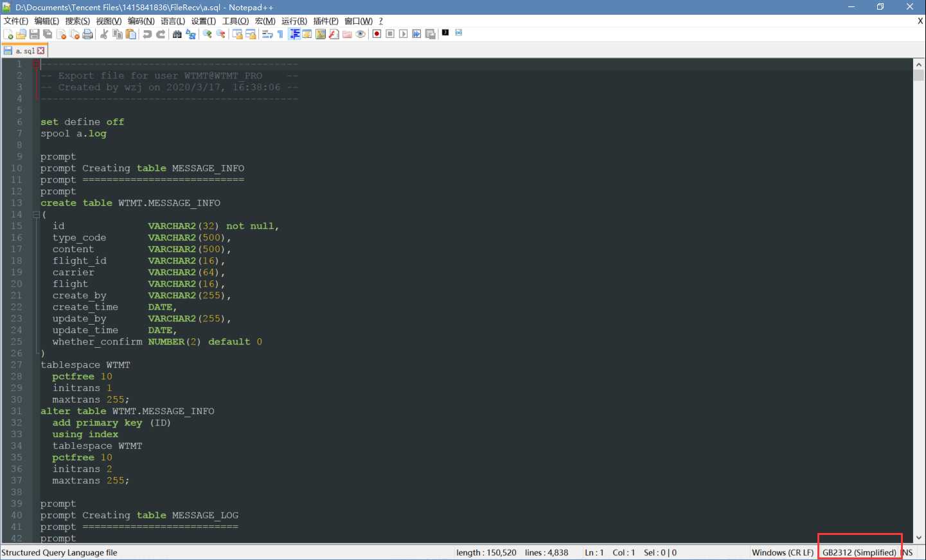Save the current file
Screen dimensions: 926x560
pos(35,34)
